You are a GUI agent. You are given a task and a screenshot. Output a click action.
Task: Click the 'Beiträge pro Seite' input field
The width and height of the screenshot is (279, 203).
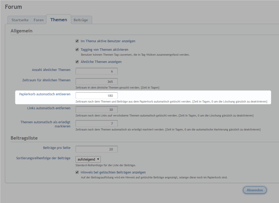(97, 149)
